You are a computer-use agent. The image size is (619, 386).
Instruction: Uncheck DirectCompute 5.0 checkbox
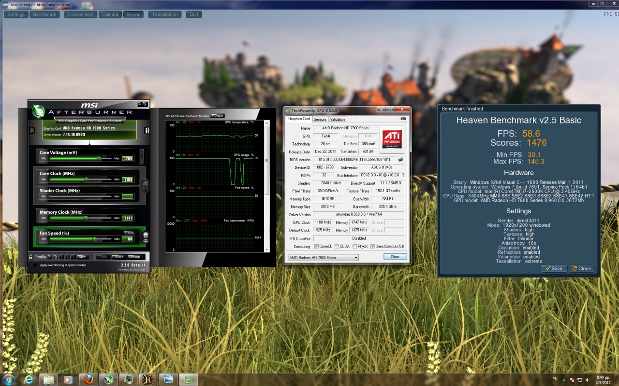(x=372, y=247)
